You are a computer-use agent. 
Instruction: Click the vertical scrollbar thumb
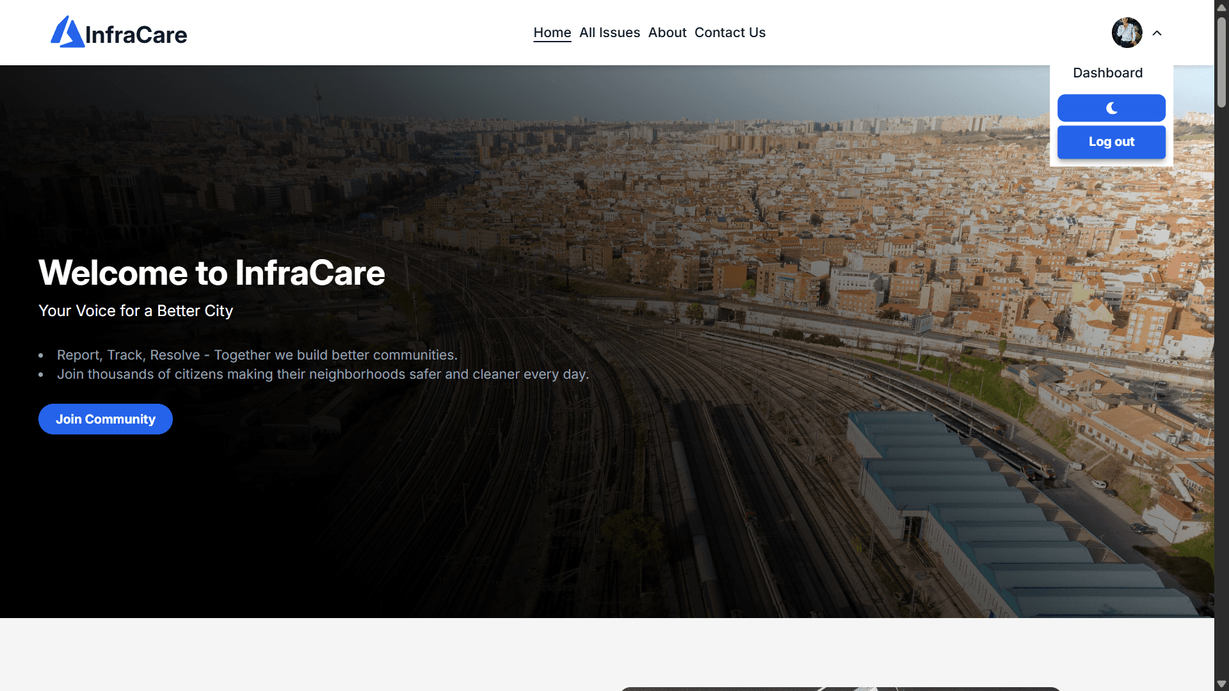tap(1221, 61)
